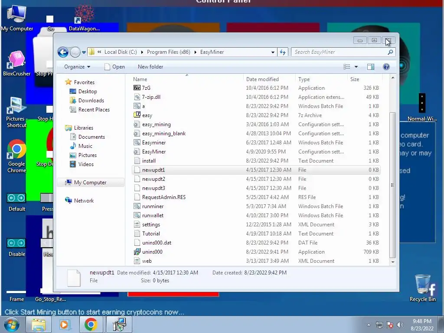Select Pictures library in navigation pane

click(x=87, y=155)
